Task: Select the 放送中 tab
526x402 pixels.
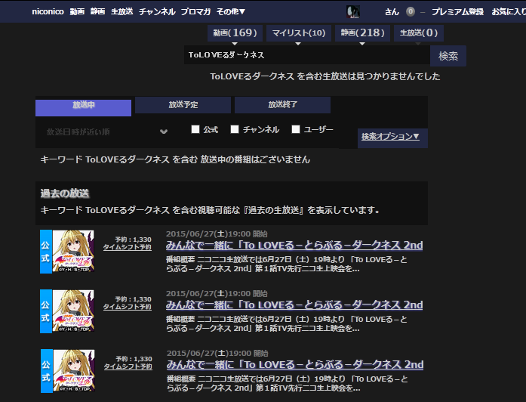Action: click(83, 108)
